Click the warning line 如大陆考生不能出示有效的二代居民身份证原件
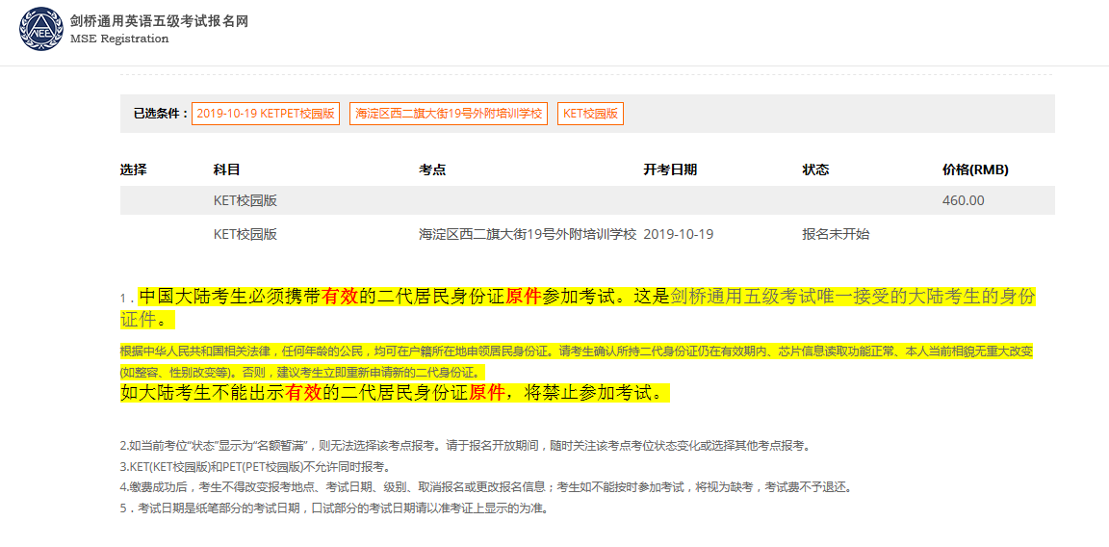 click(395, 394)
